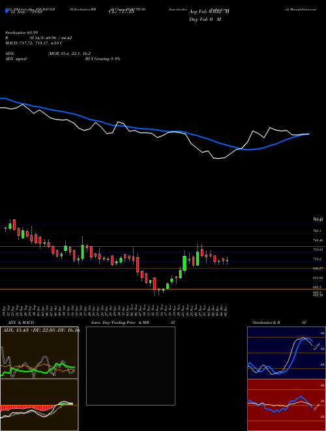This screenshot has height=431, width=326.
Task: Click the Day Vol: 0 M text
Action: (x=205, y=20)
